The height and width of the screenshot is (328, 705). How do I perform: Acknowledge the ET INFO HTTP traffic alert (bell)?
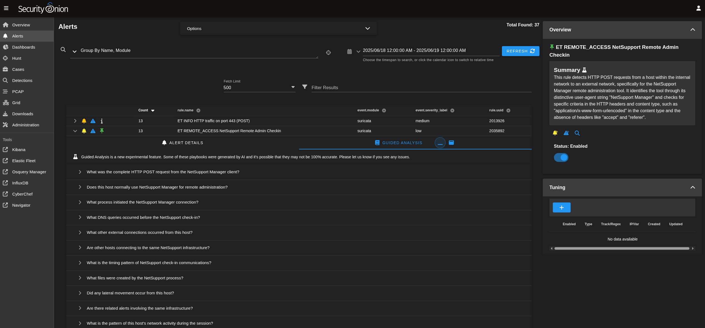pos(84,121)
